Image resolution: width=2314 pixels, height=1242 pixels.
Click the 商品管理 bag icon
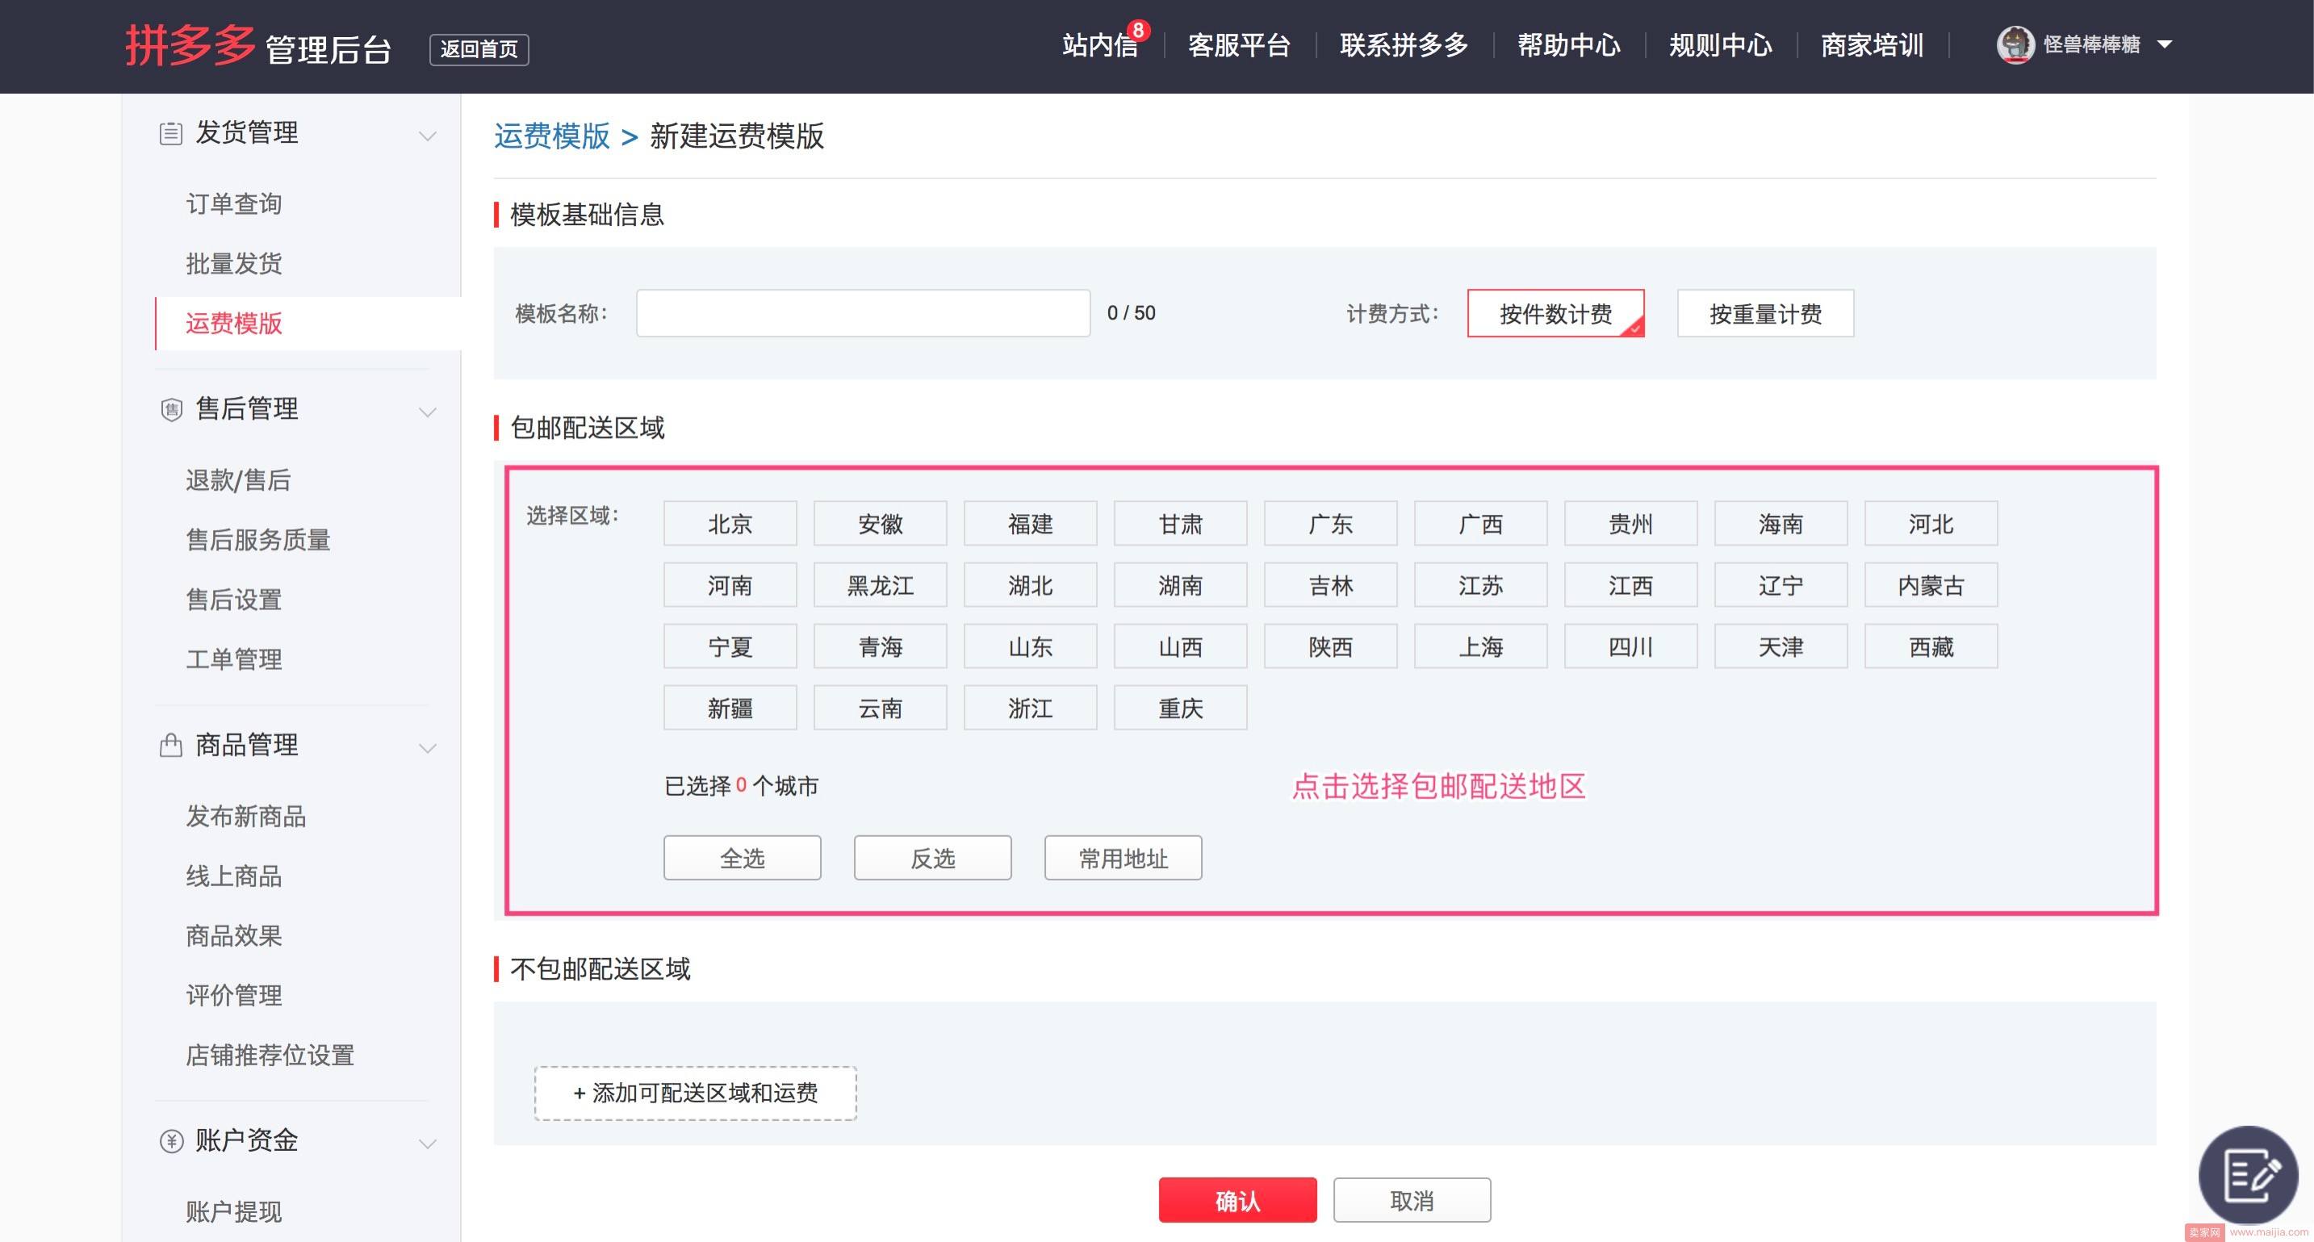pyautogui.click(x=170, y=746)
